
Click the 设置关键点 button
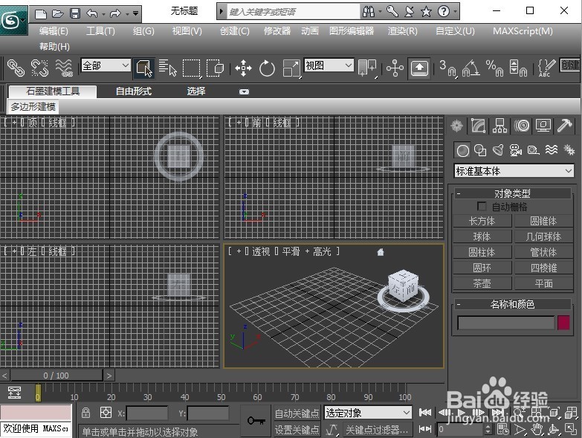297,430
